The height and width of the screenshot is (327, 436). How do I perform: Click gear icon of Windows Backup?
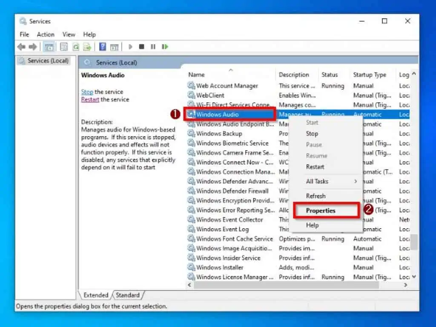[191, 133]
